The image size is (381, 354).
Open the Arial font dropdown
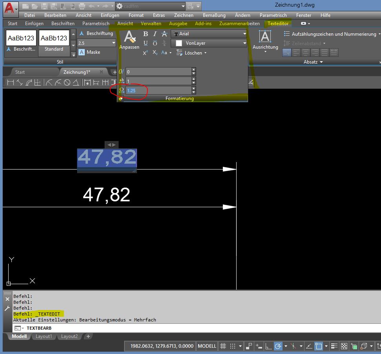245,34
